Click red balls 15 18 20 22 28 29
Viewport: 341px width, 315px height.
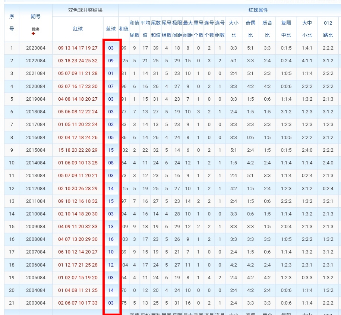pyautogui.click(x=78, y=150)
